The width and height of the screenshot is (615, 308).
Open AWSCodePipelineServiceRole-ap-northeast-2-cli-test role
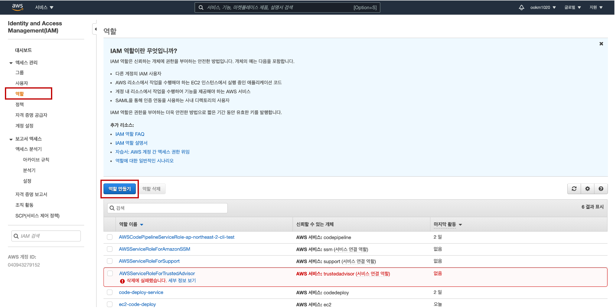177,237
